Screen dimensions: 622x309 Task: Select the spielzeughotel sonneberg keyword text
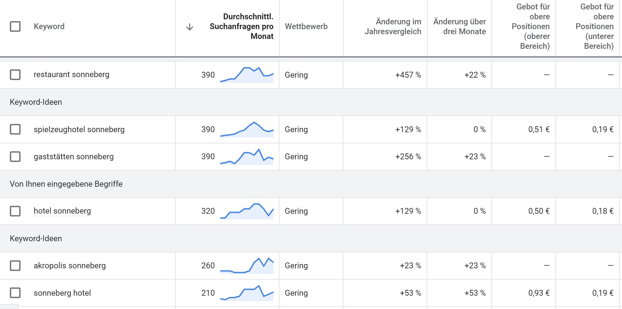click(79, 129)
